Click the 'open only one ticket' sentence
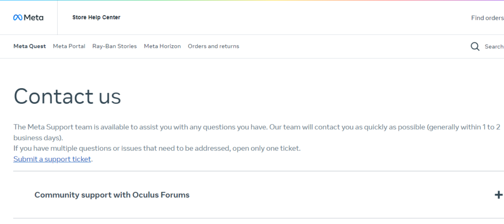Image resolution: width=504 pixels, height=224 pixels. [x=157, y=148]
